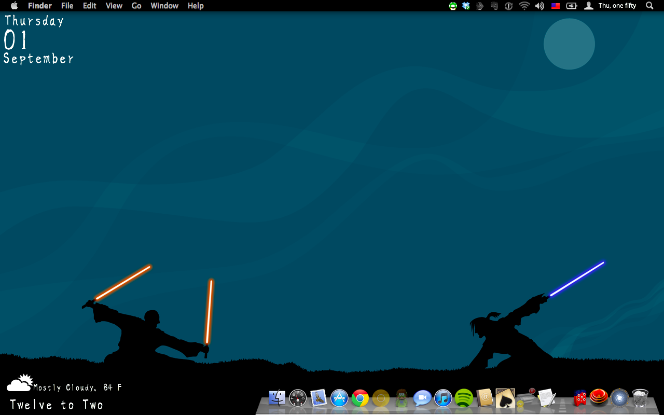Open Finder from the Dock
664x415 pixels.
pos(278,398)
